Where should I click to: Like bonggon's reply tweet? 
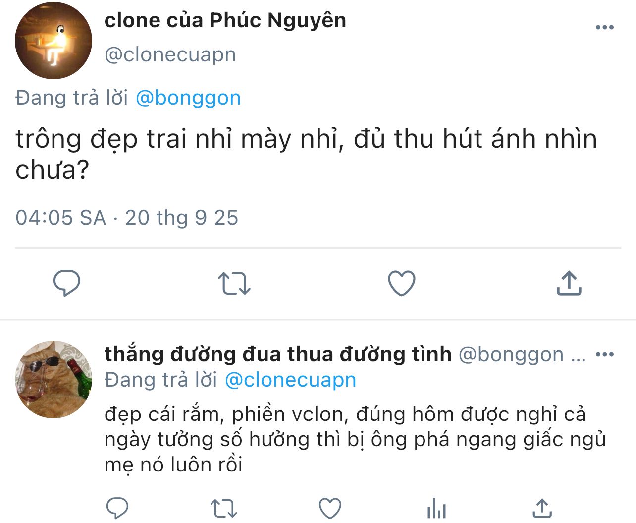click(330, 508)
